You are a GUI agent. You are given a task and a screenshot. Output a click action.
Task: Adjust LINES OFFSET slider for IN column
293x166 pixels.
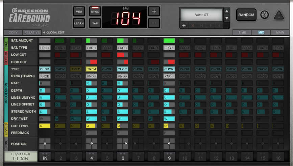click(x=45, y=104)
